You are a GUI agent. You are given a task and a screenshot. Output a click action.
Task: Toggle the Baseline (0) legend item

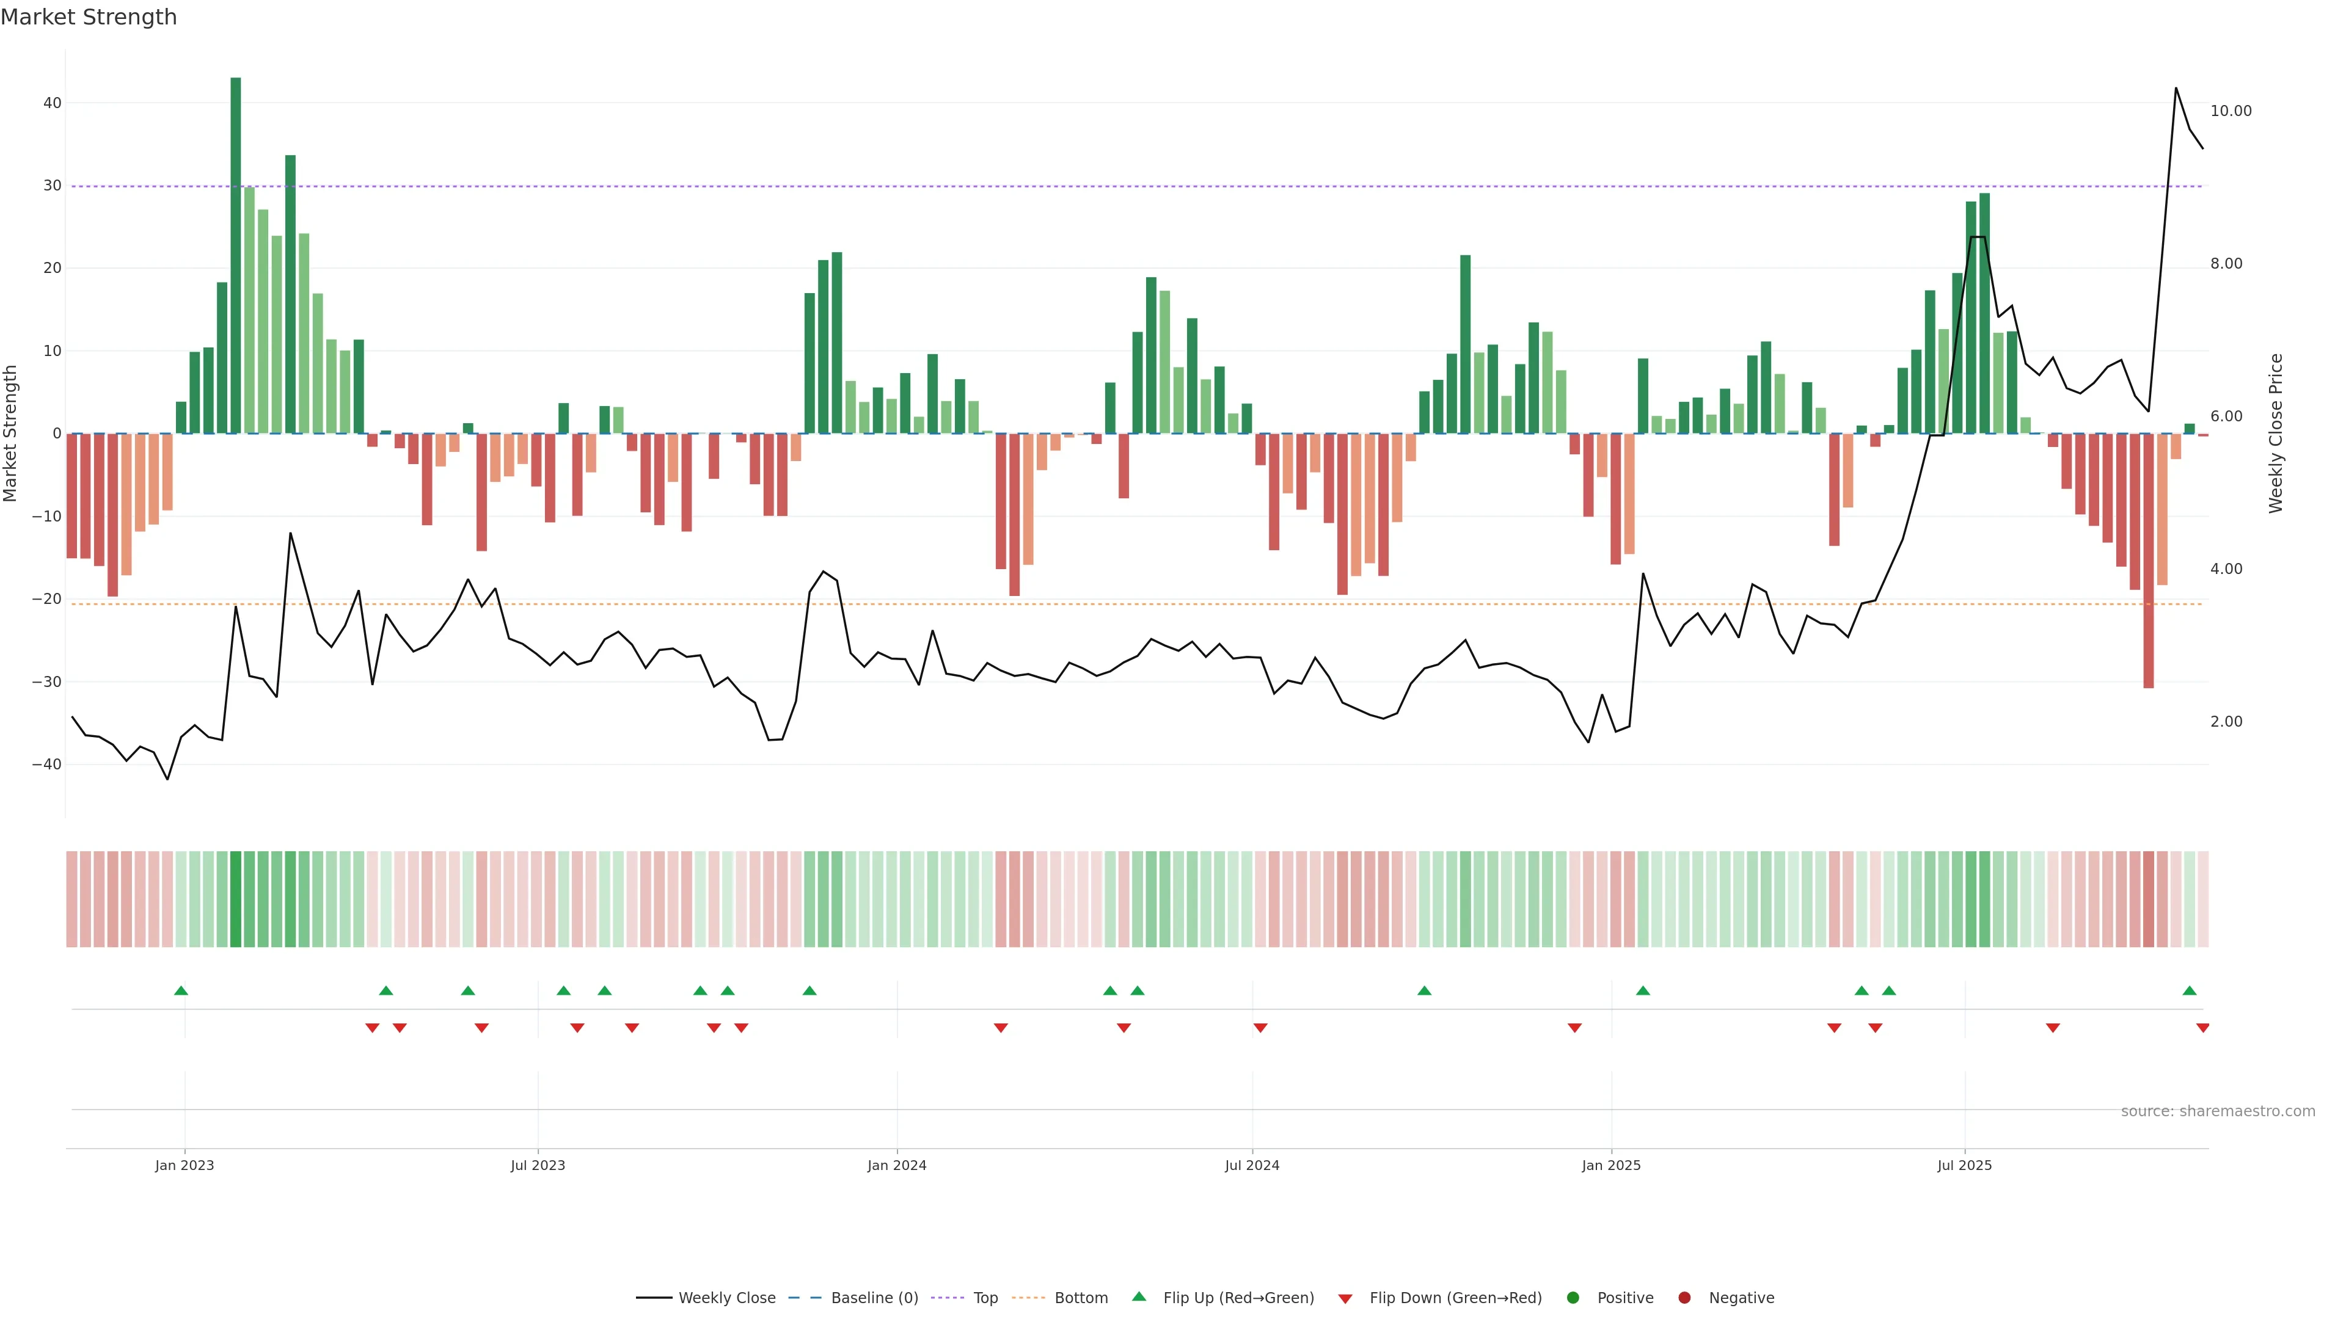874,1297
